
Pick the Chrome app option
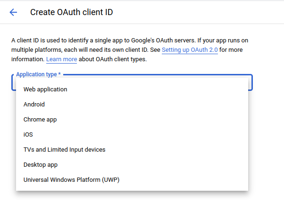[x=40, y=119]
